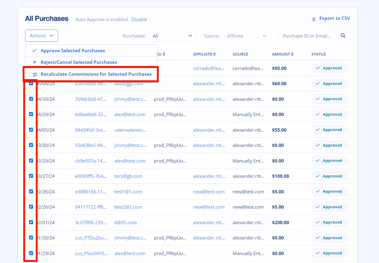Image resolution: width=379 pixels, height=263 pixels.
Task: Collapse the Actions dropdown
Action: point(41,35)
